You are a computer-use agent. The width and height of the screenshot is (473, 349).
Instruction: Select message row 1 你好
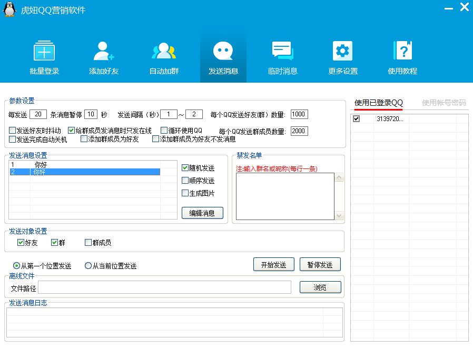point(85,165)
